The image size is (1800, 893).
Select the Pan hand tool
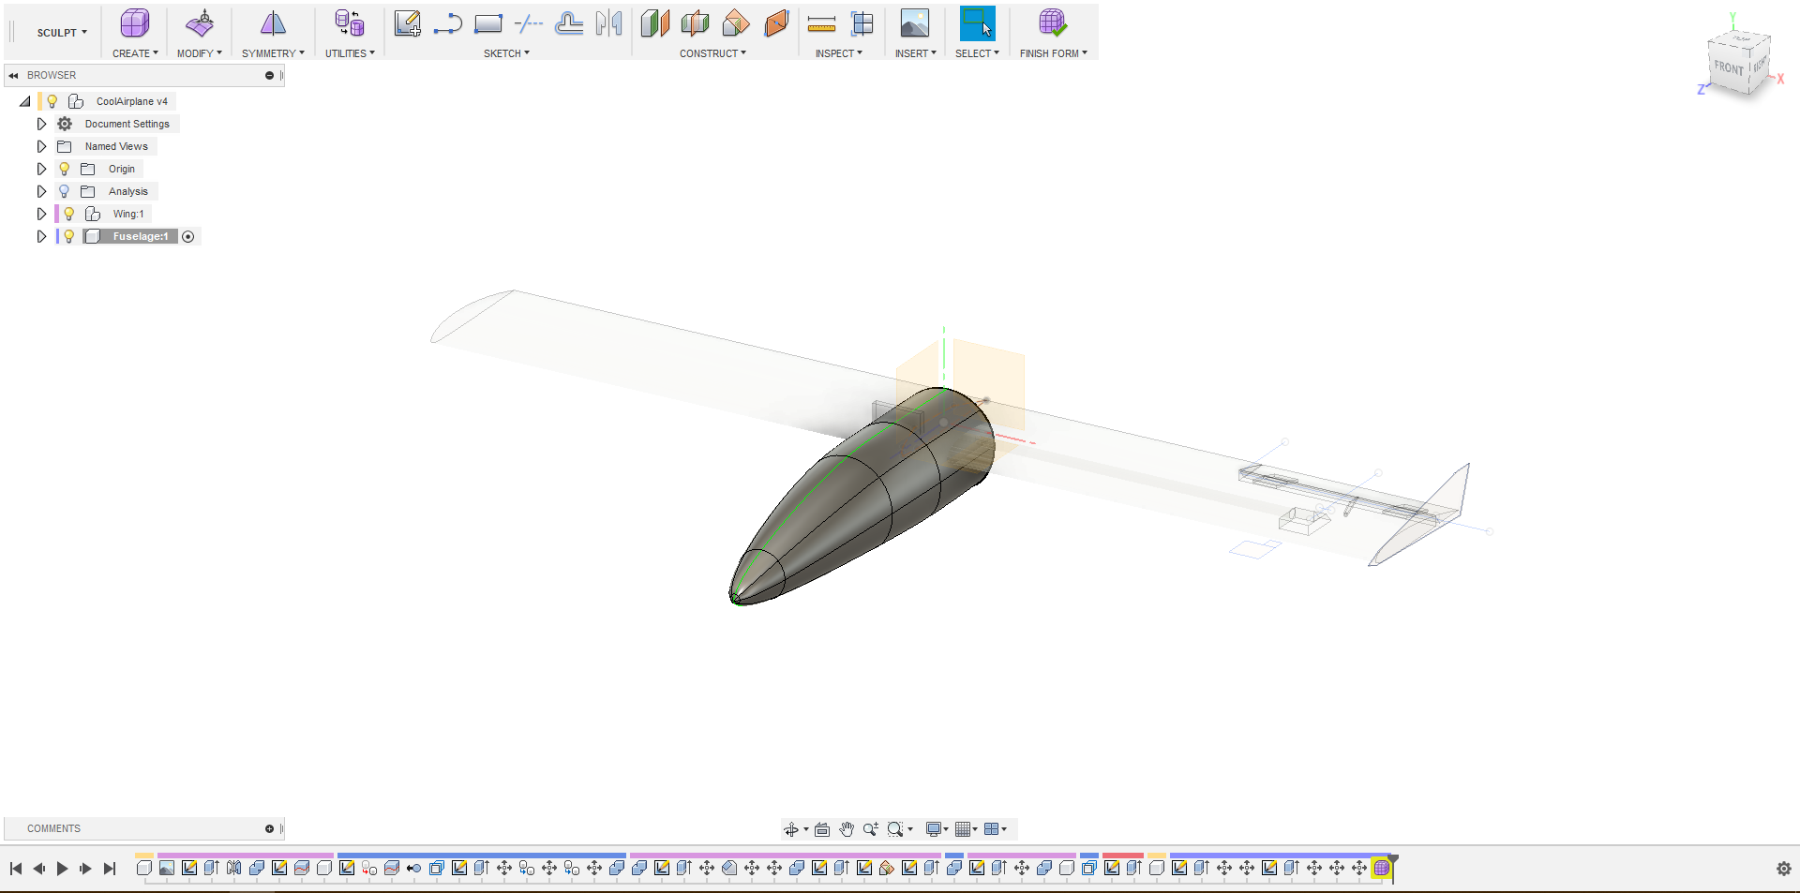tap(847, 829)
